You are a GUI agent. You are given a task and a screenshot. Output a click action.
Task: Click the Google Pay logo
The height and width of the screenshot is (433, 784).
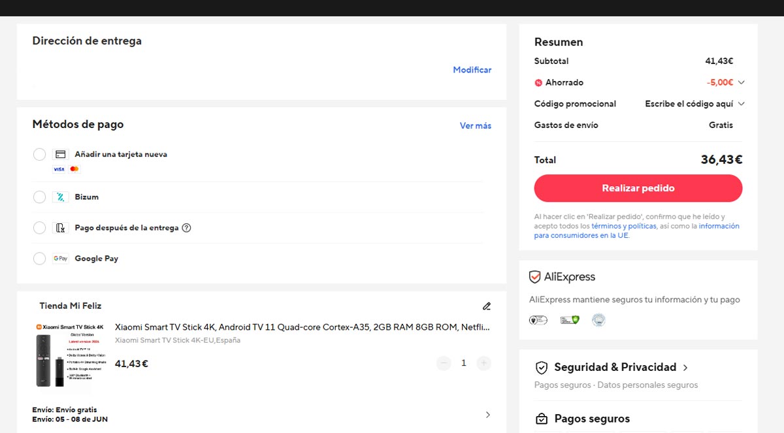60,259
